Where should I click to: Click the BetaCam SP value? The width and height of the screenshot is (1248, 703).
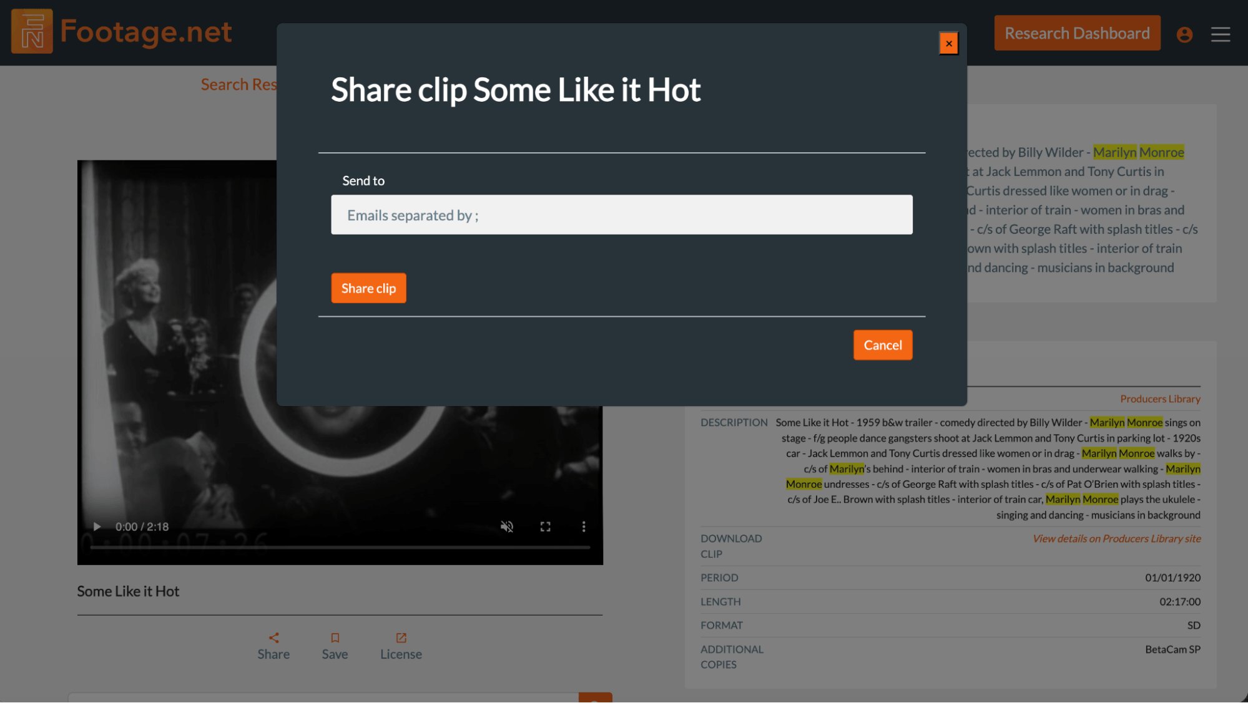tap(1172, 649)
